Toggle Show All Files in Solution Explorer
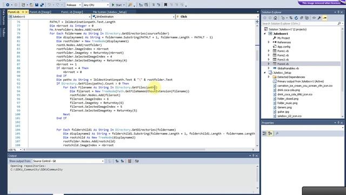Screen dimensions: 346x195 click(307, 18)
